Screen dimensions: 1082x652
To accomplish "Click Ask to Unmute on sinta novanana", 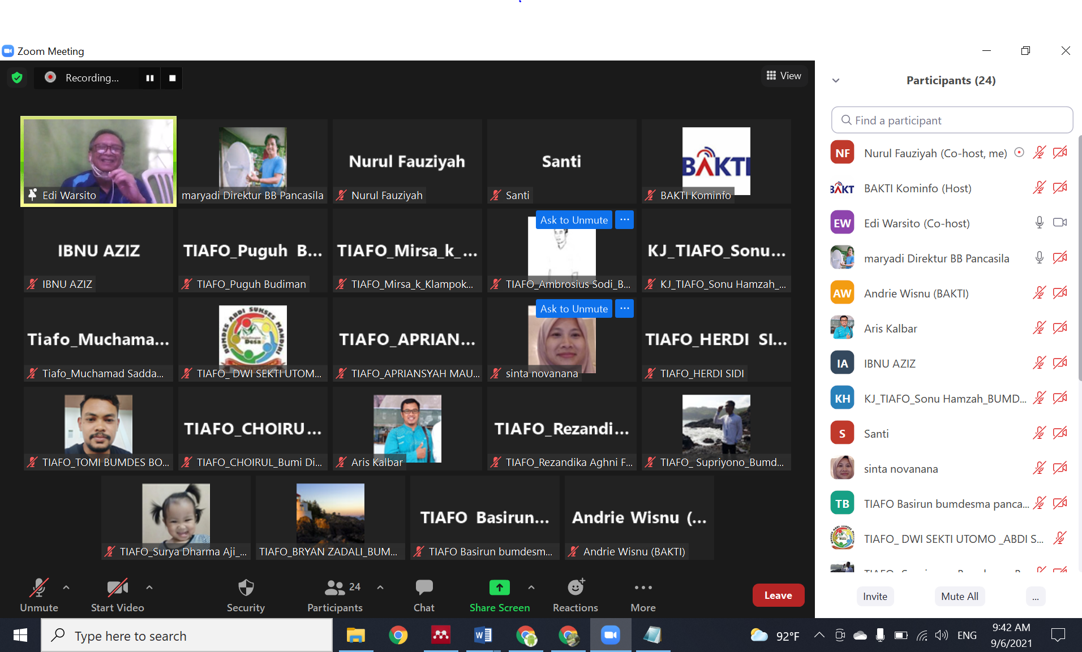I will (574, 309).
